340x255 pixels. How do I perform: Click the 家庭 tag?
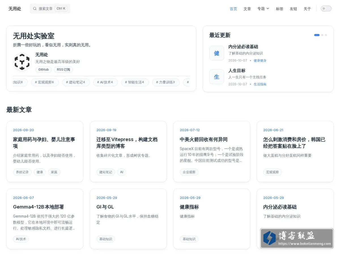tap(54, 172)
